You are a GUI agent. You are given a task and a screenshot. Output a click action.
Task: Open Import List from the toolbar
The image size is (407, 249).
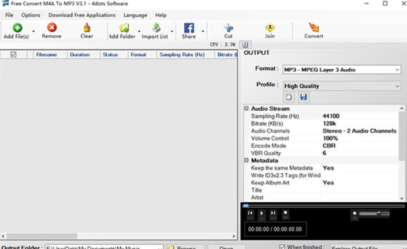(x=156, y=28)
